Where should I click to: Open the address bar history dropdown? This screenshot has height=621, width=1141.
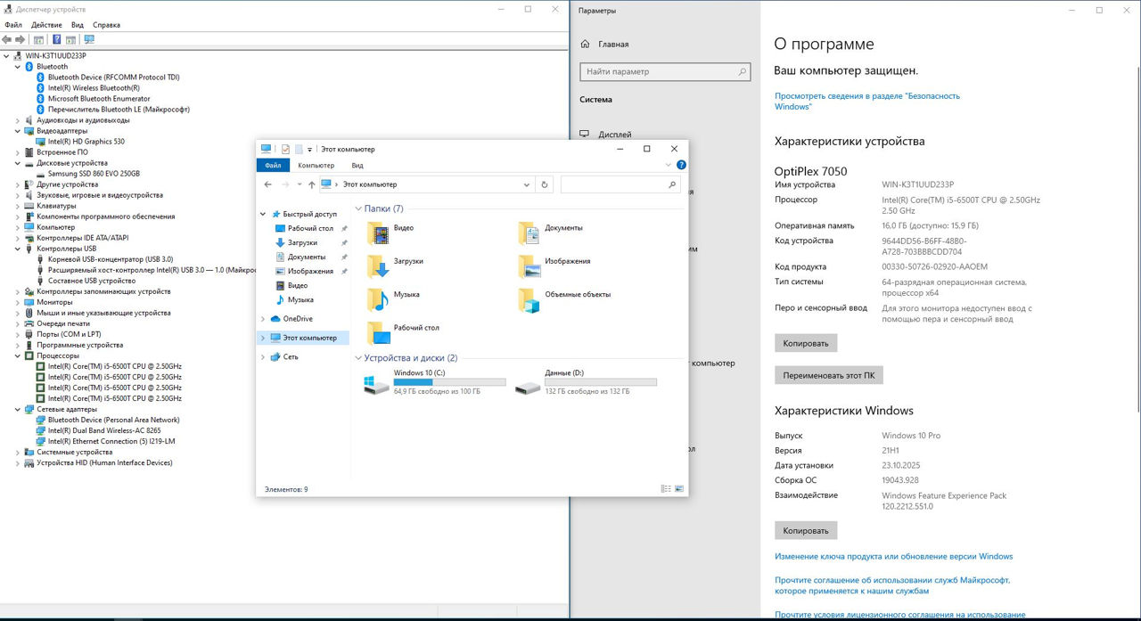(x=527, y=184)
